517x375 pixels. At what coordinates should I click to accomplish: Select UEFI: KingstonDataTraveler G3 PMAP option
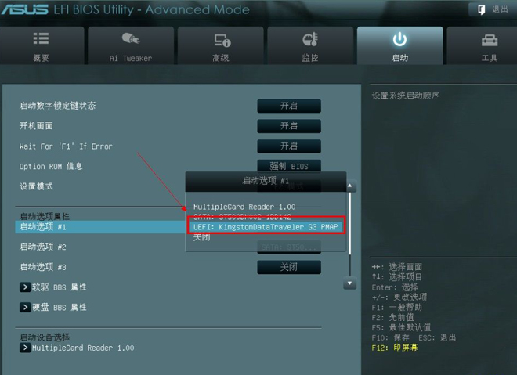(x=266, y=227)
